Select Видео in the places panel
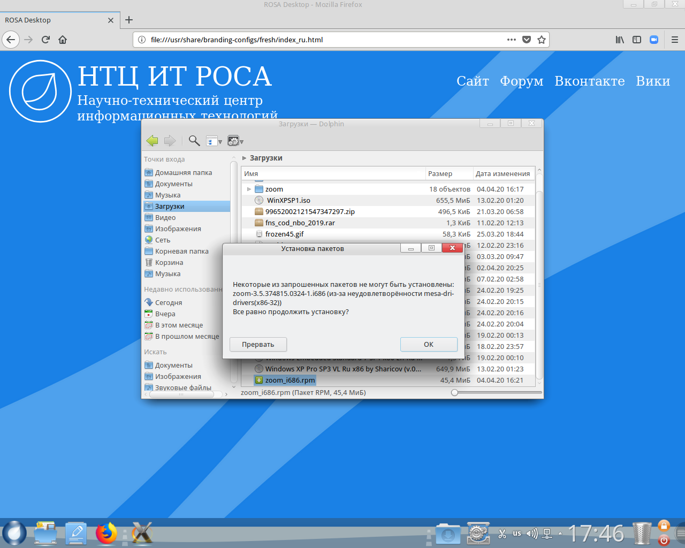Viewport: 685px width, 548px height. [x=187, y=218]
